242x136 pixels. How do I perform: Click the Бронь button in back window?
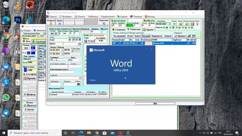tap(29, 78)
